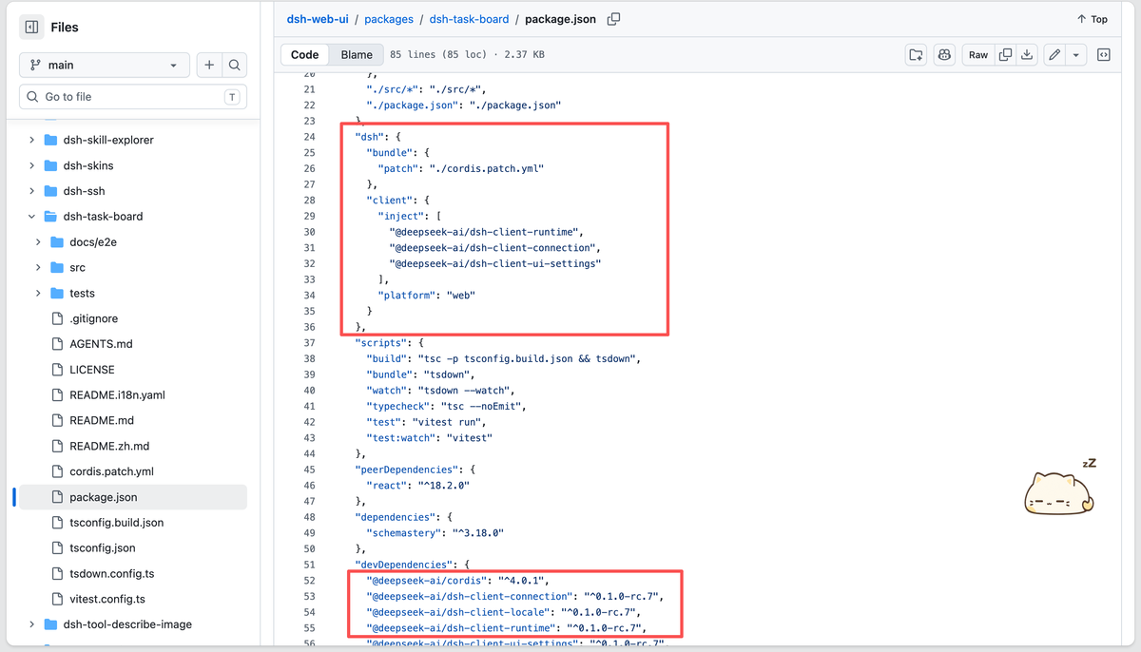Copy raw file contents icon
Screen dimensions: 1141x652
point(1004,55)
